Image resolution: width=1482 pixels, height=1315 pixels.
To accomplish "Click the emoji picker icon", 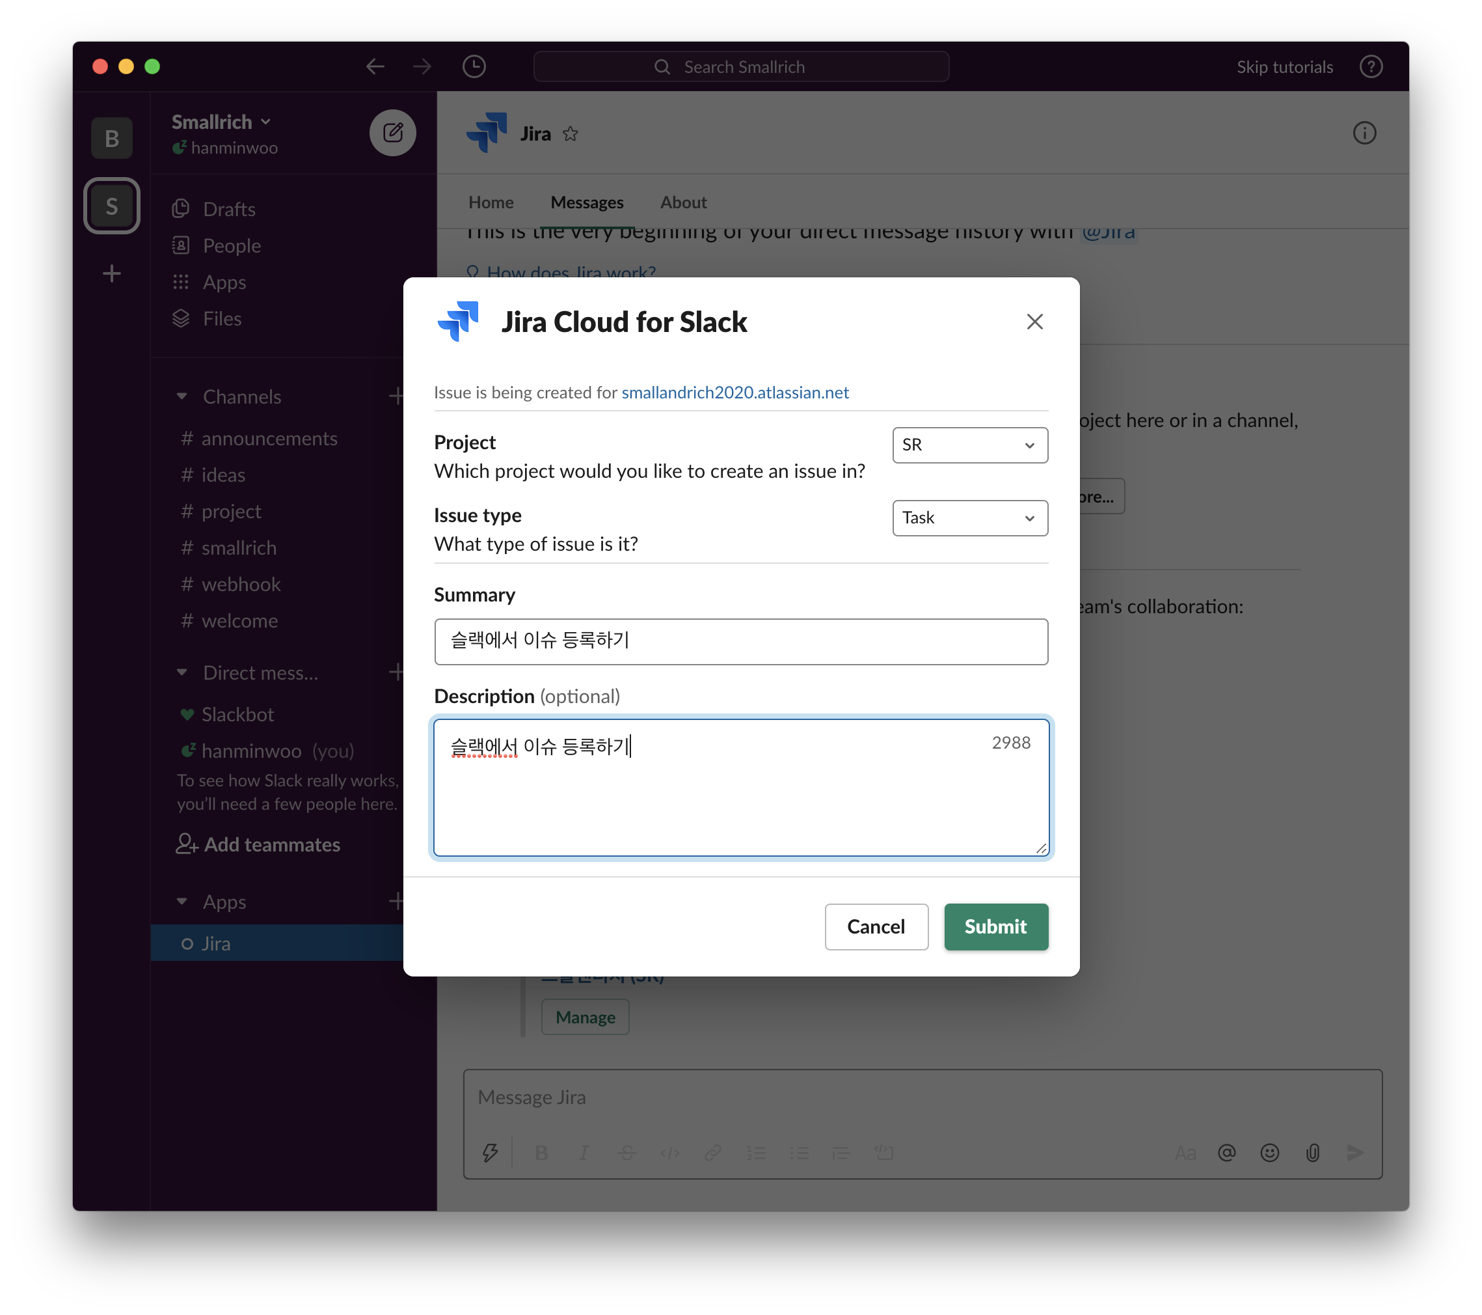I will 1269,1152.
